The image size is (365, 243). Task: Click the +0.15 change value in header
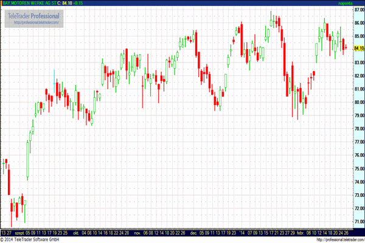pos(78,3)
